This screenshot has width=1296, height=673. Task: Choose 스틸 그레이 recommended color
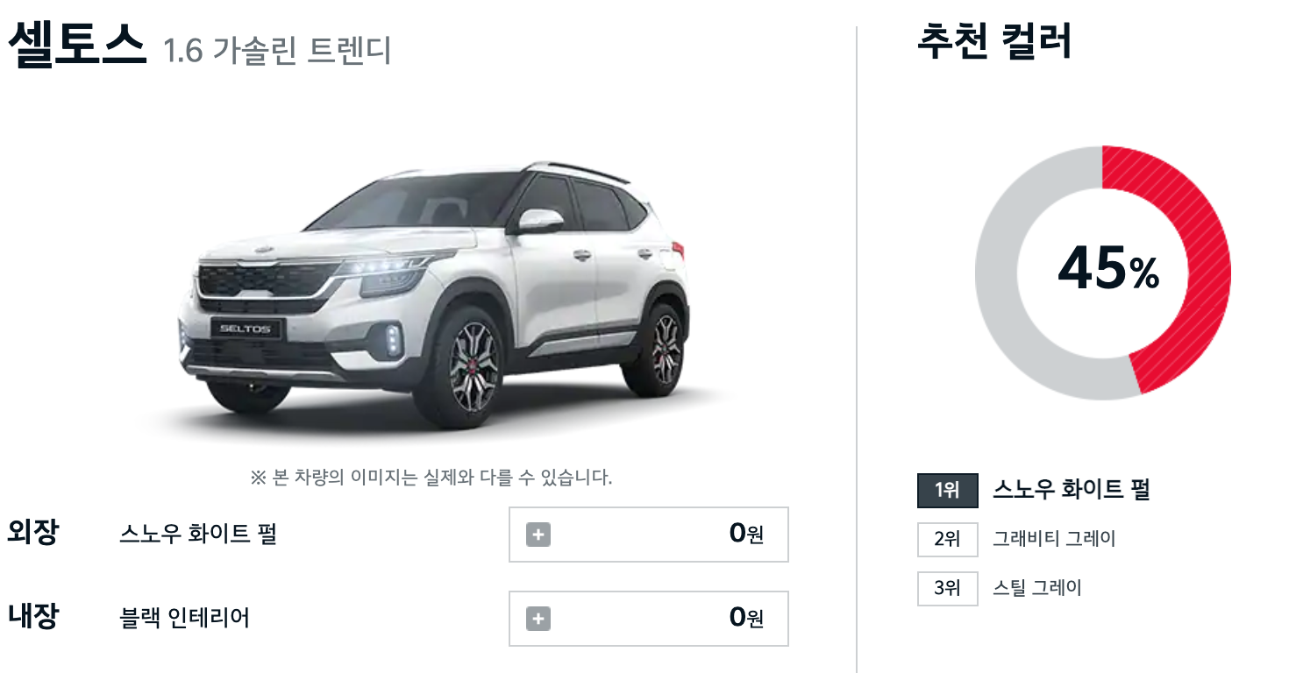1037,587
